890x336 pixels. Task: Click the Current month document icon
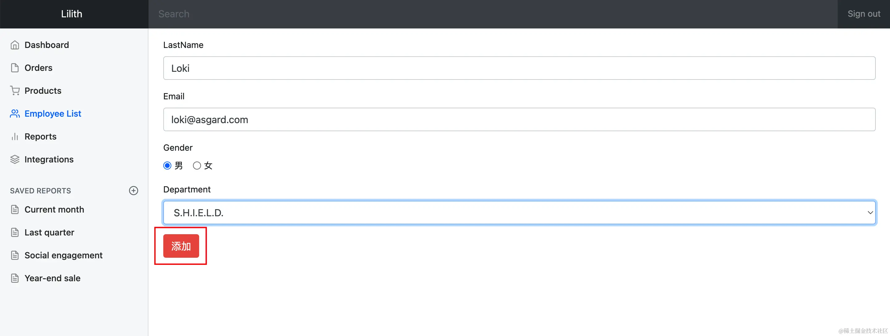[15, 209]
